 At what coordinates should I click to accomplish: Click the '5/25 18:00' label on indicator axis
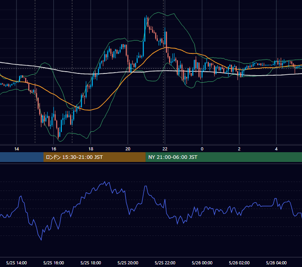point(91,263)
